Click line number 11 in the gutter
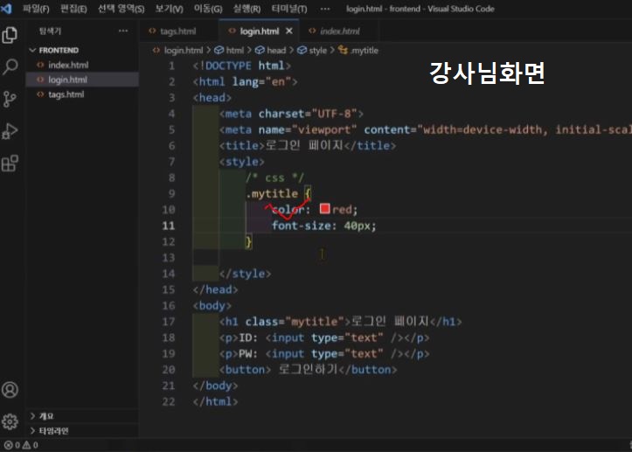This screenshot has height=452, width=632. pos(169,226)
